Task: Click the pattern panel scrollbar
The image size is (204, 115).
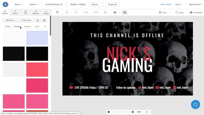Action: coord(50,26)
